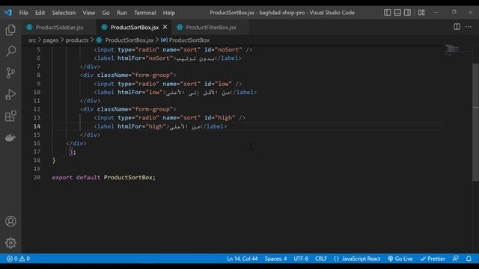Open the Edit menu
479x269 pixels.
coord(40,13)
